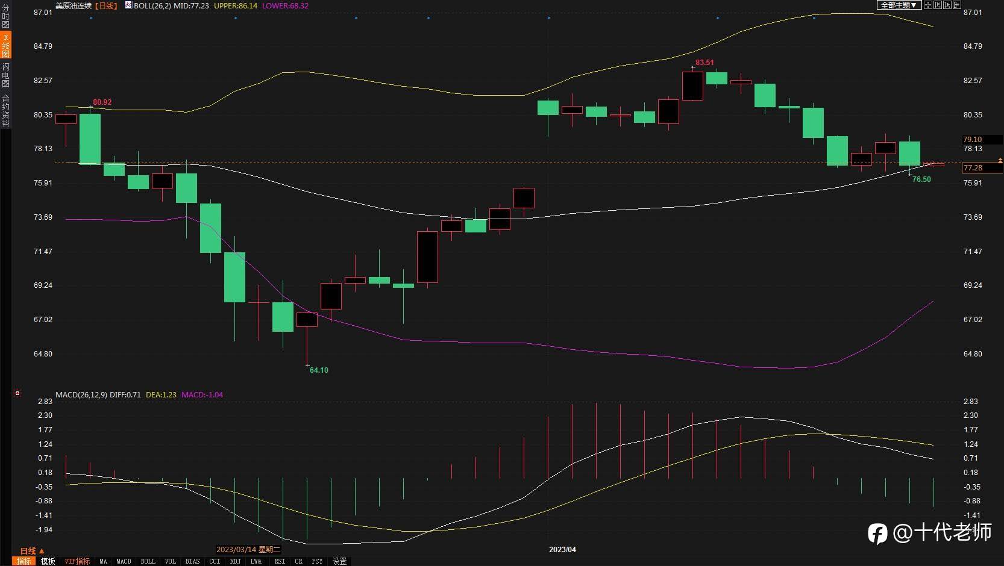The height and width of the screenshot is (566, 1004).
Task: Click the expand panel arrow icon at top right
Action: pyautogui.click(x=957, y=5)
